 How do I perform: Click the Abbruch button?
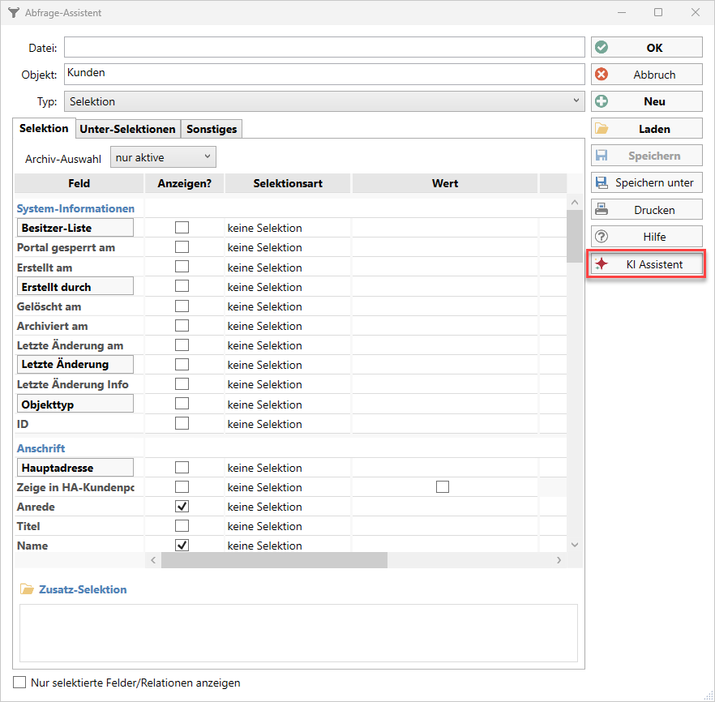click(x=647, y=75)
